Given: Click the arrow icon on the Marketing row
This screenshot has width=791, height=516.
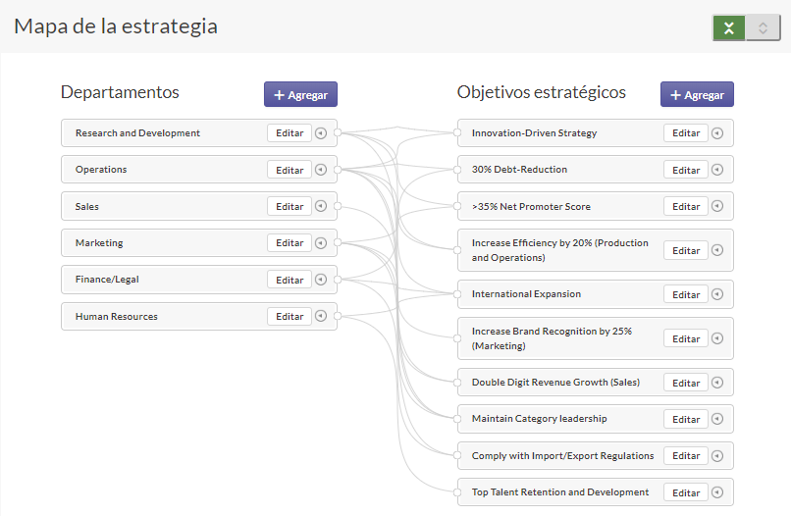Looking at the screenshot, I should [x=321, y=243].
